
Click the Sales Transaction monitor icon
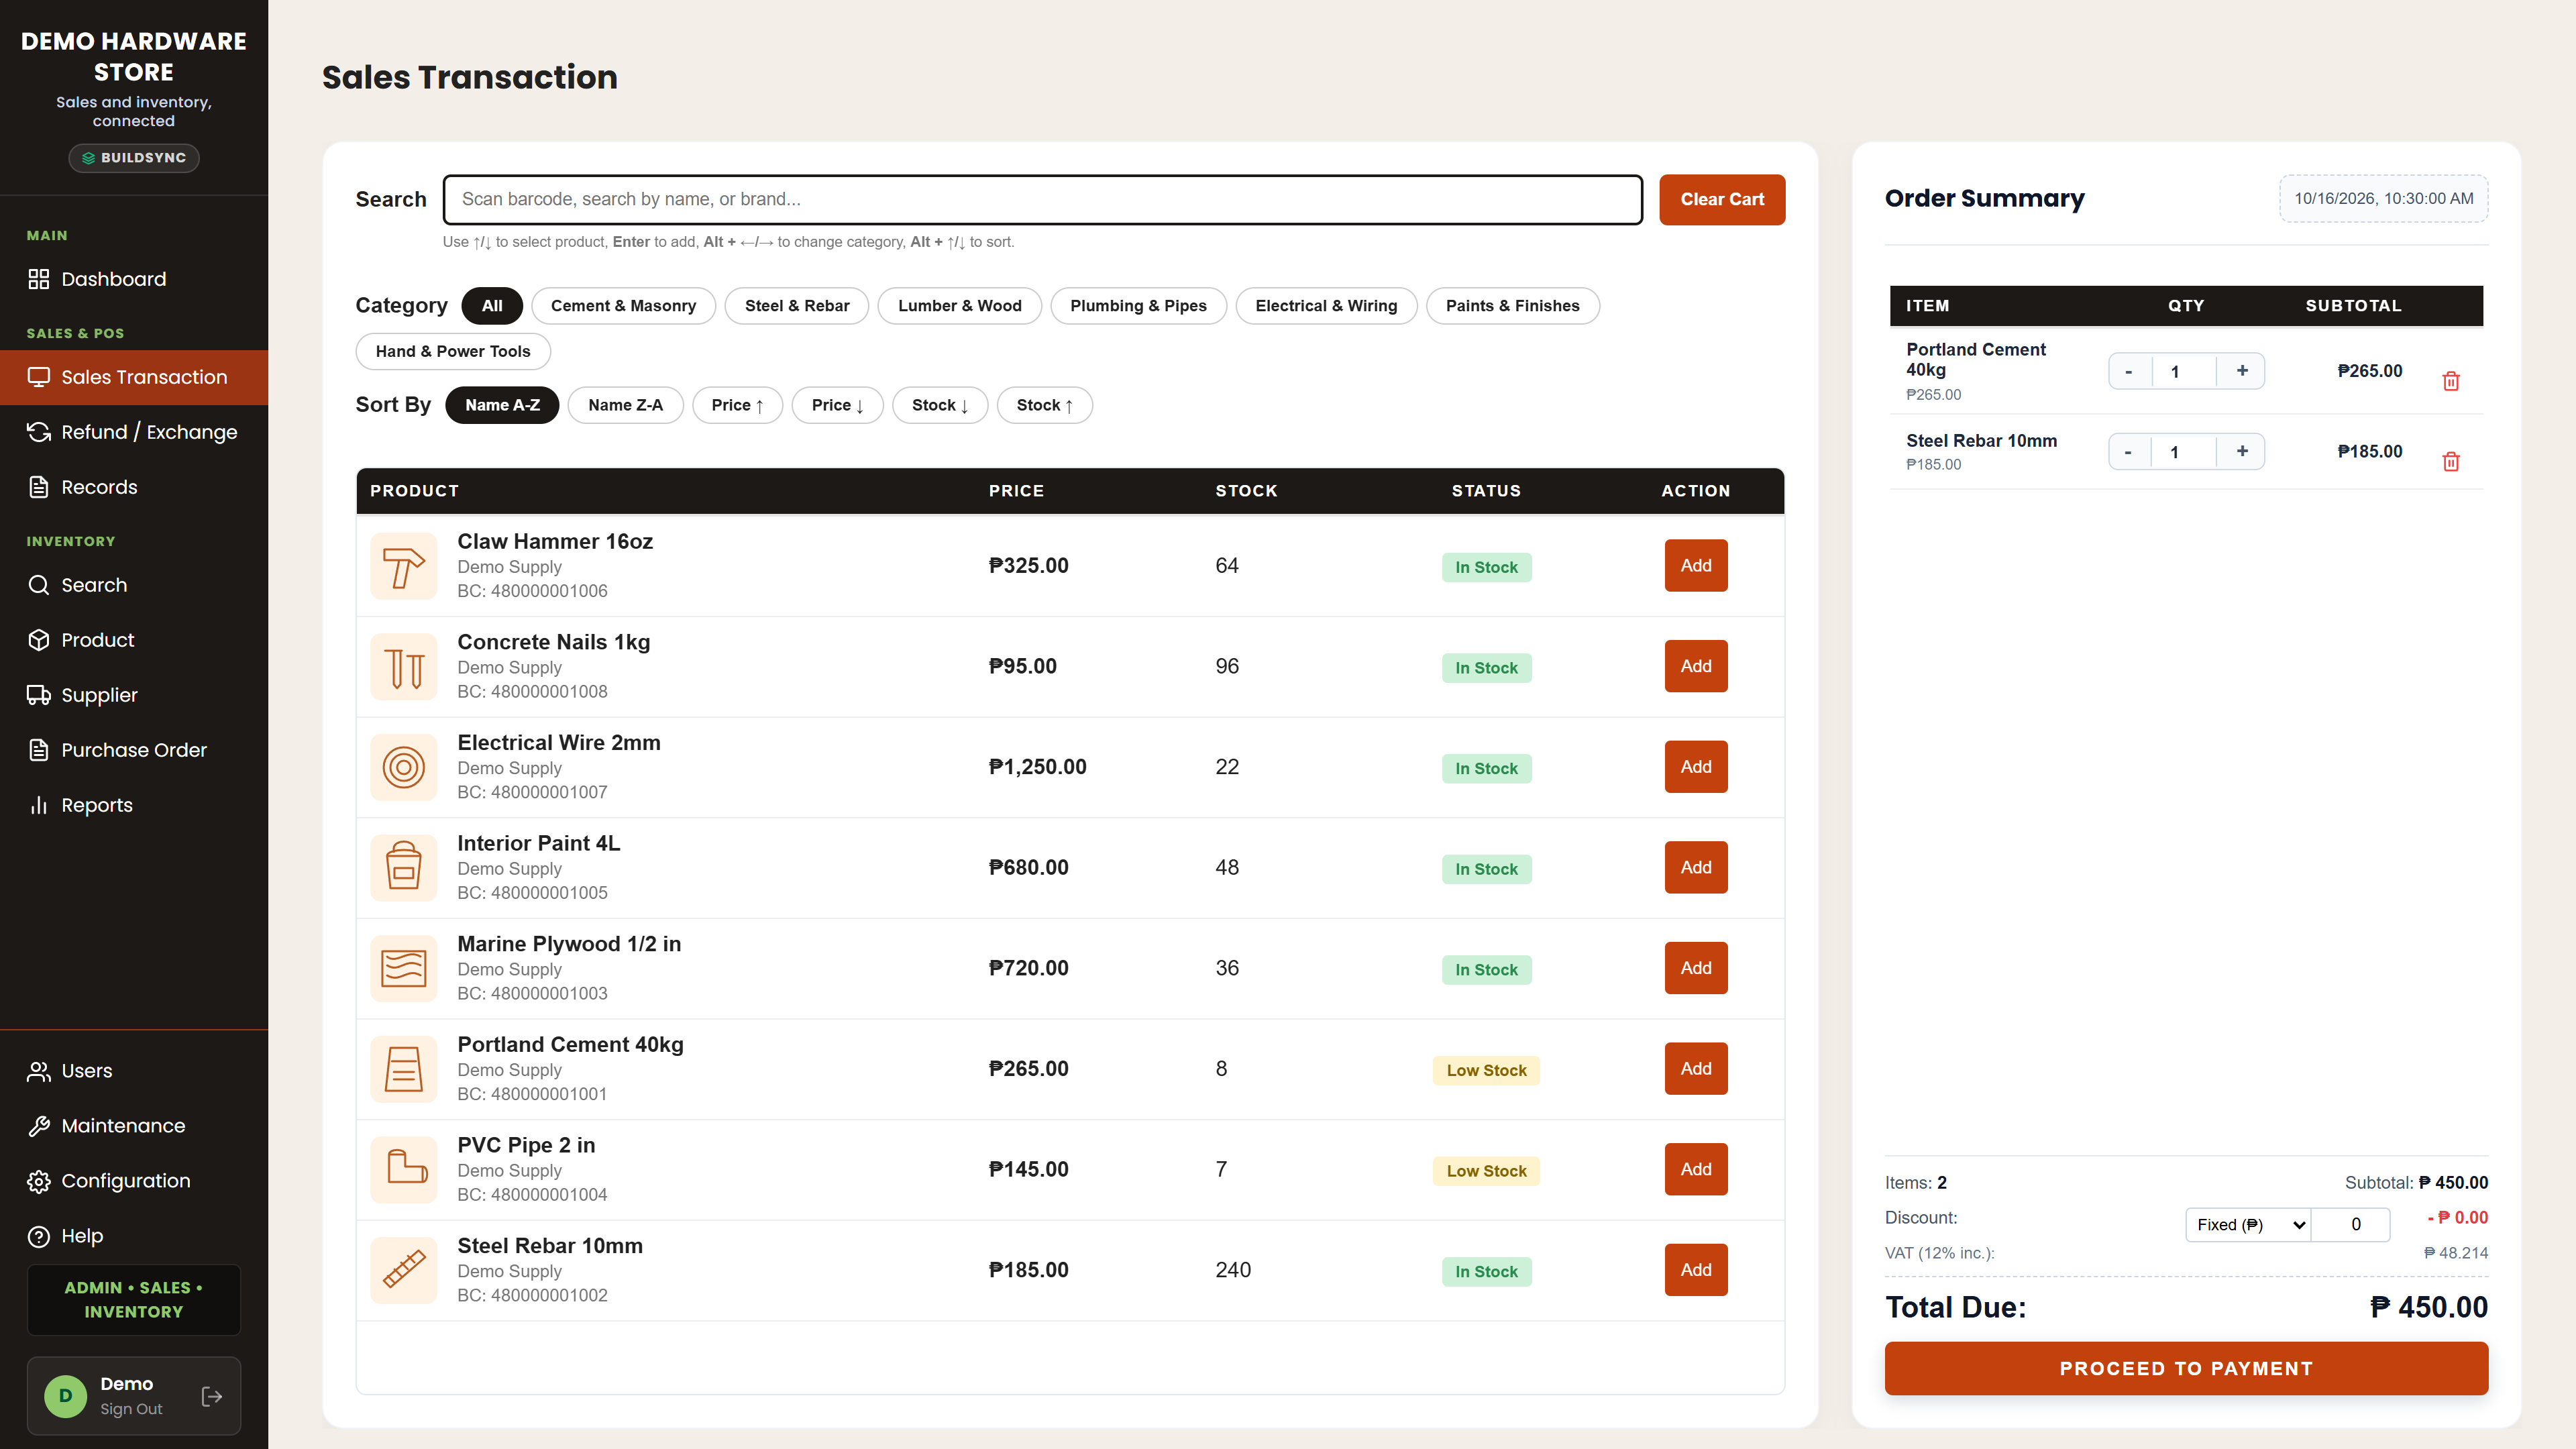point(38,377)
